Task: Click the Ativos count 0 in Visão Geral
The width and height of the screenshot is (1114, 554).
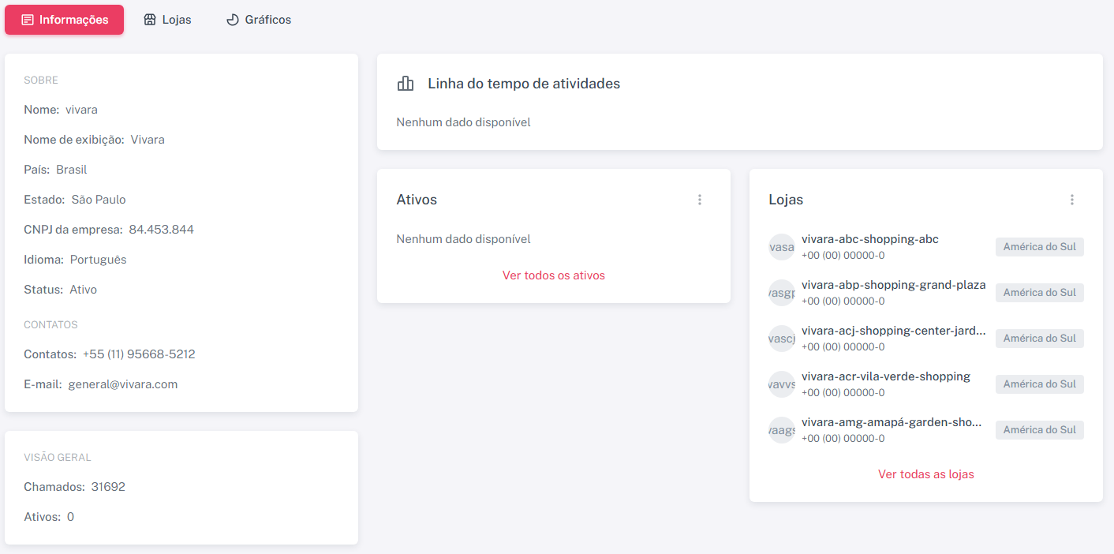Action: click(x=71, y=517)
